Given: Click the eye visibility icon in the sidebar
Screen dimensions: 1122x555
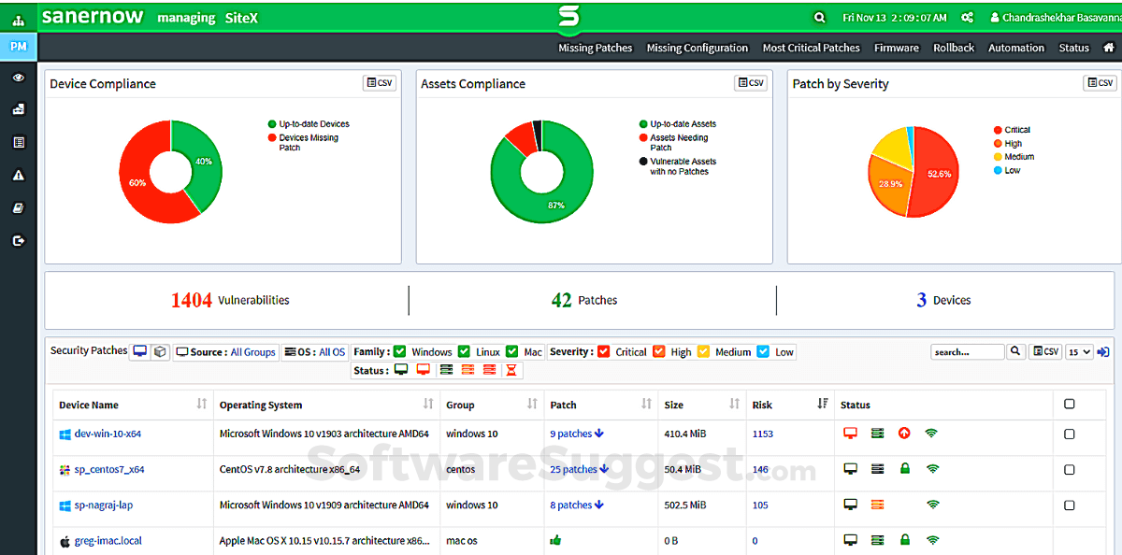Looking at the screenshot, I should click(x=18, y=78).
